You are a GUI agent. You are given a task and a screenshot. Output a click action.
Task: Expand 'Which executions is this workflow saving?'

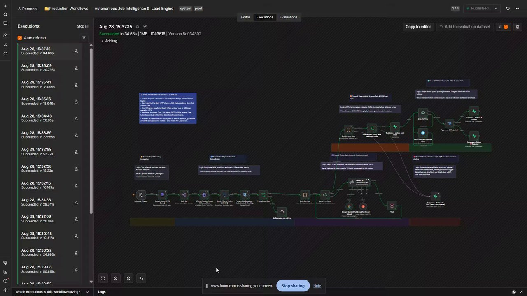click(x=51, y=292)
